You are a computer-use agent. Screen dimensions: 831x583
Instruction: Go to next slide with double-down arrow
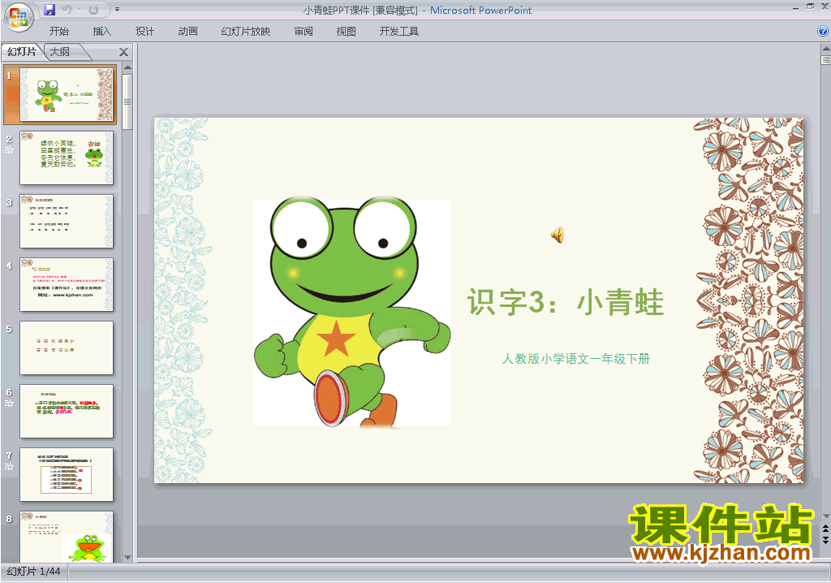click(x=825, y=540)
